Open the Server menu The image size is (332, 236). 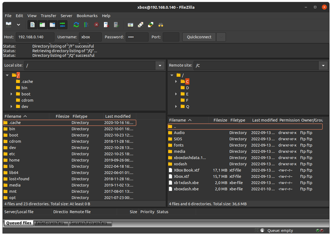[x=66, y=16]
